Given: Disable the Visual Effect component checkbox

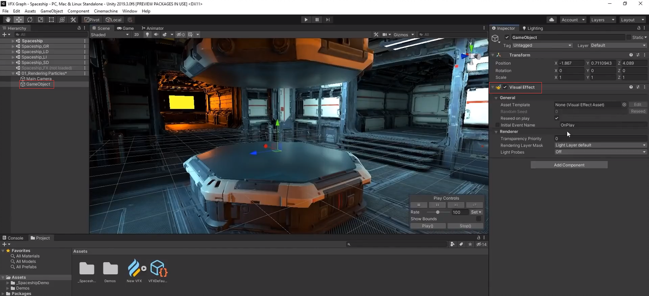Looking at the screenshot, I should point(505,87).
